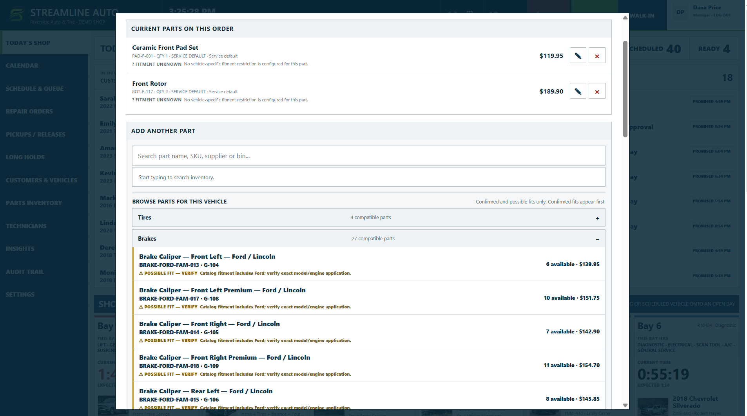The width and height of the screenshot is (747, 416).
Task: Click the $189.90 Front Rotor price
Action: 551,91
